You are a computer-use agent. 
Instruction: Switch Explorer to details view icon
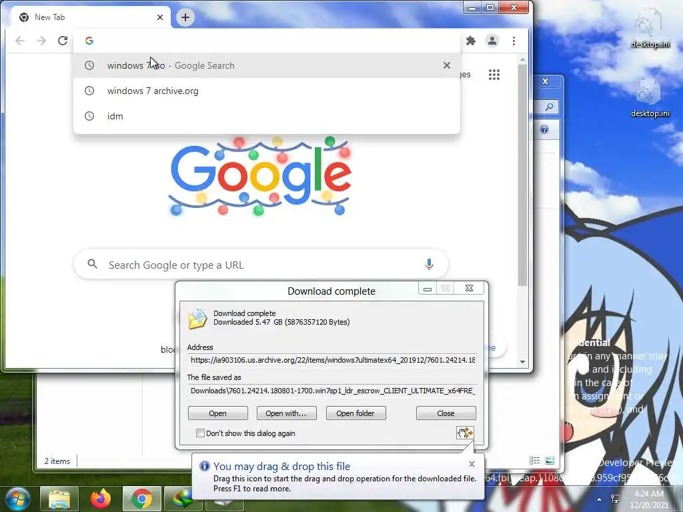click(x=534, y=461)
